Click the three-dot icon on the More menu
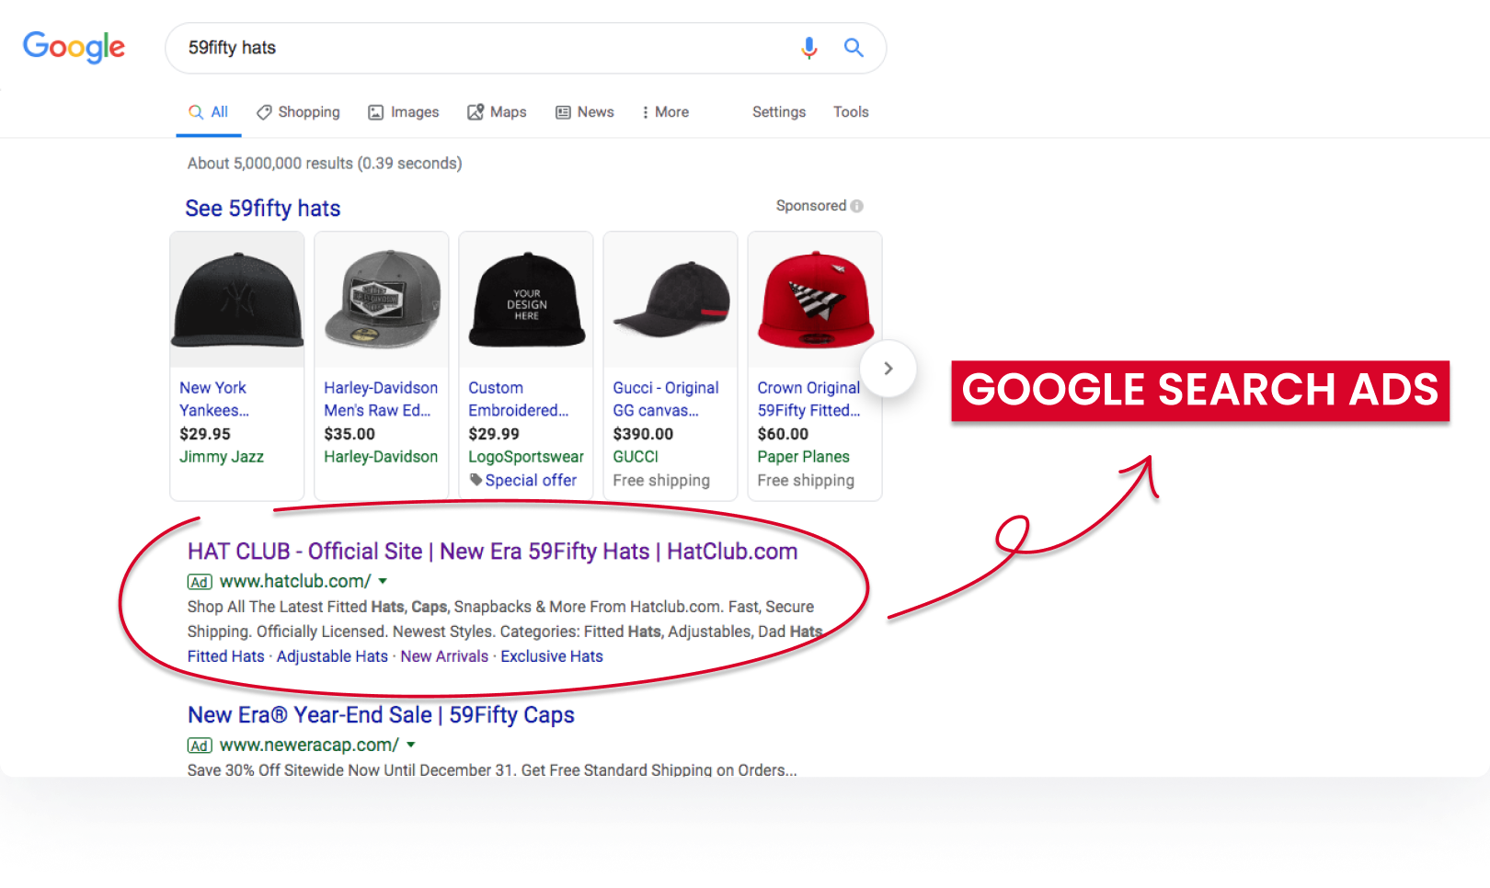The height and width of the screenshot is (888, 1490). (646, 111)
